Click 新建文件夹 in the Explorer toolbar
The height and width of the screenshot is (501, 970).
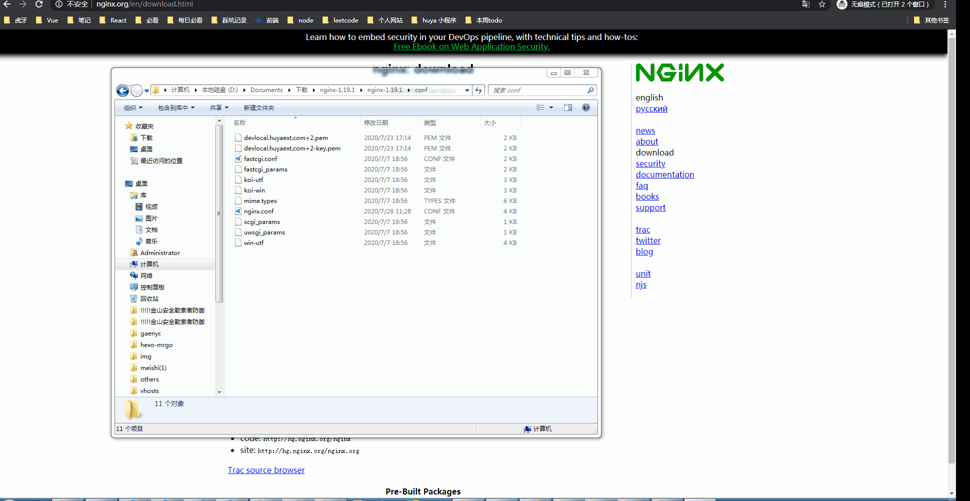259,107
